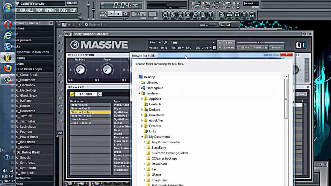331x186 pixels.
Task: Open the CHANNELS menu
Action: point(27,10)
